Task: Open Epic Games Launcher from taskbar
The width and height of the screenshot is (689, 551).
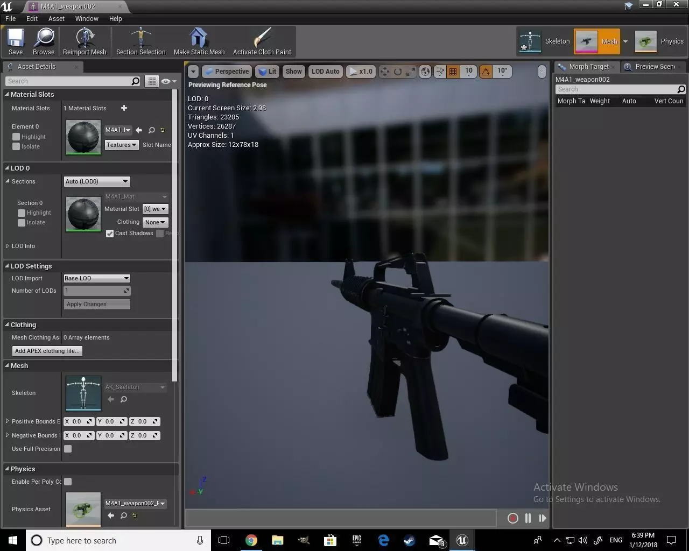Action: click(x=357, y=540)
